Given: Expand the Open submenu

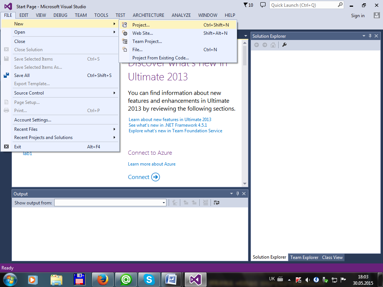Looking at the screenshot, I should [x=60, y=32].
